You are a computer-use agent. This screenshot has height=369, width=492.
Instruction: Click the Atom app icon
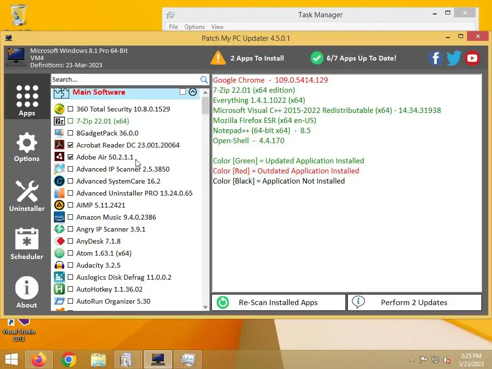tap(59, 253)
